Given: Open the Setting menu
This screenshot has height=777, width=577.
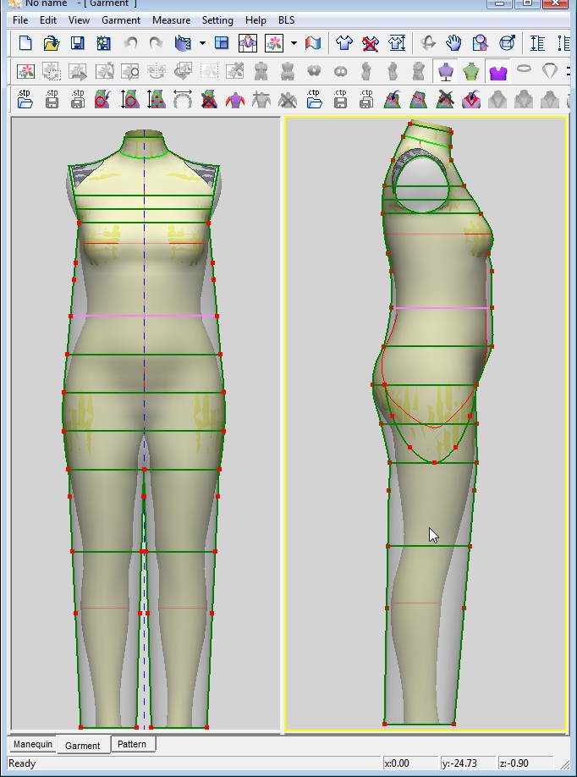Looking at the screenshot, I should tap(217, 20).
